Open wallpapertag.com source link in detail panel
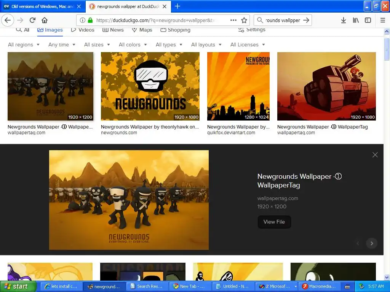The image size is (390, 292). (278, 198)
